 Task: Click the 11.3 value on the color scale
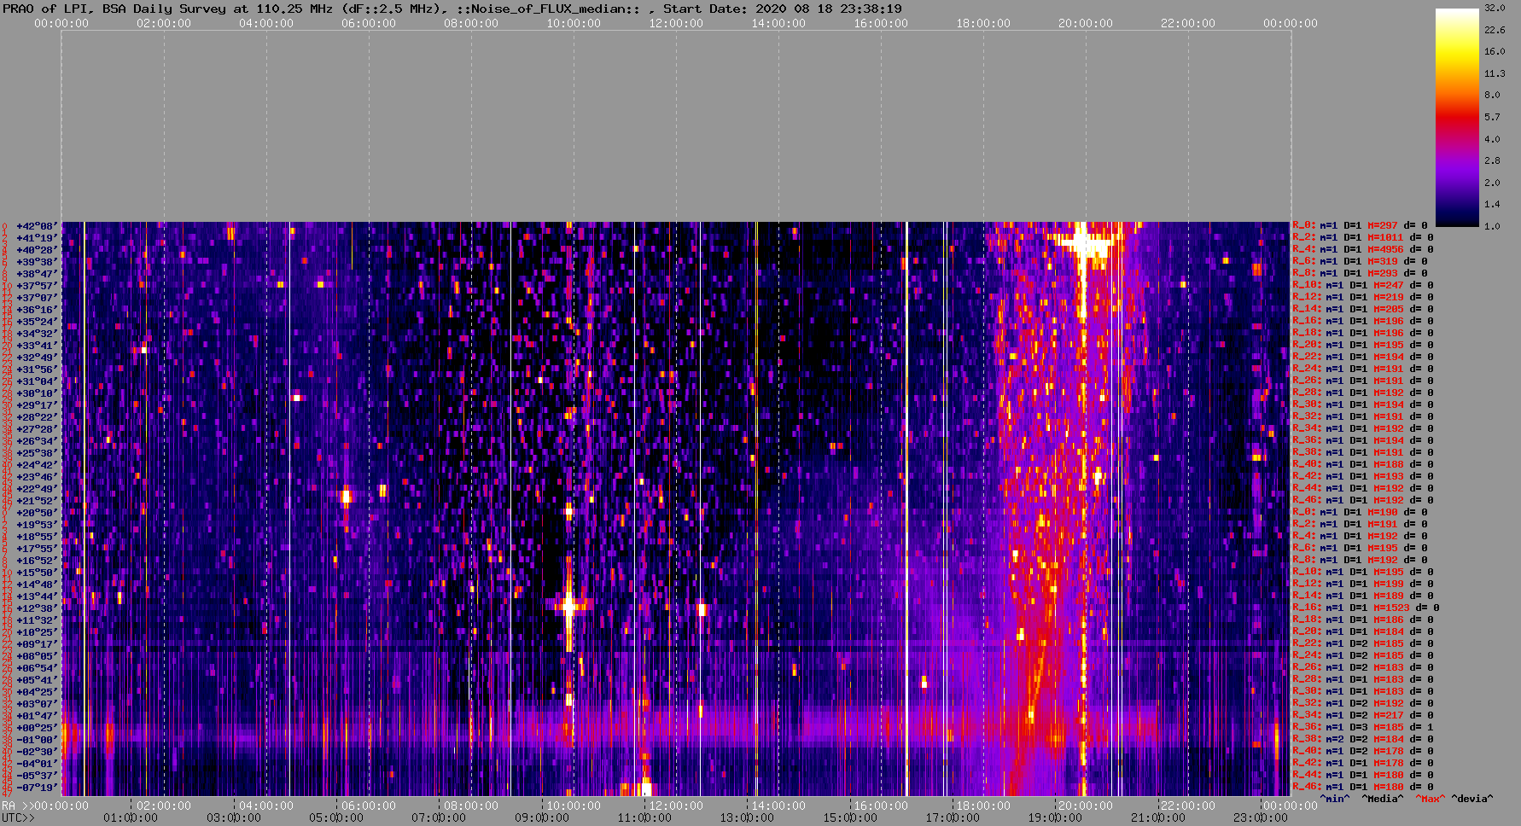1495,74
